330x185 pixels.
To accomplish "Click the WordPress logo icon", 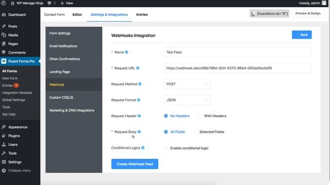I will click(x=4, y=3).
